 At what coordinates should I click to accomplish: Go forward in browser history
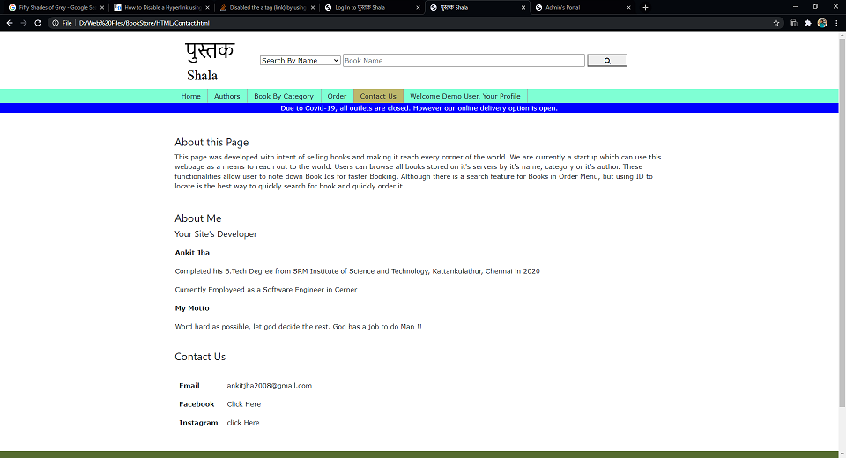click(24, 23)
